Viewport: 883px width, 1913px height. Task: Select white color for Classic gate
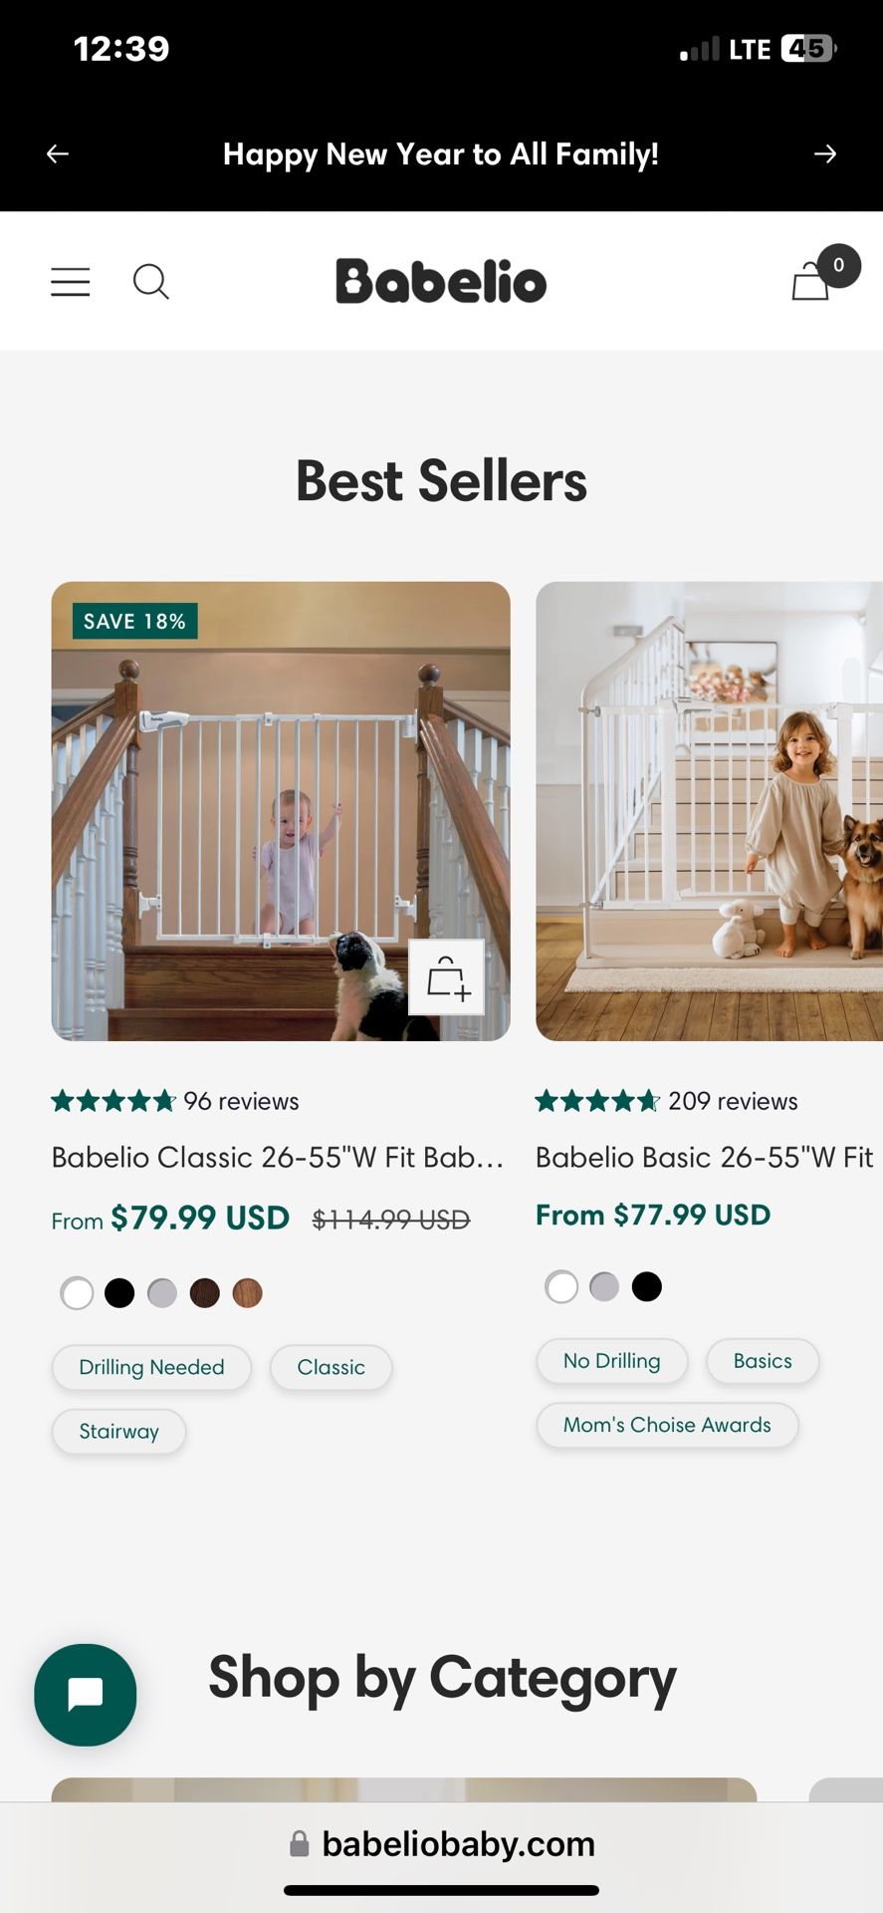point(77,1293)
